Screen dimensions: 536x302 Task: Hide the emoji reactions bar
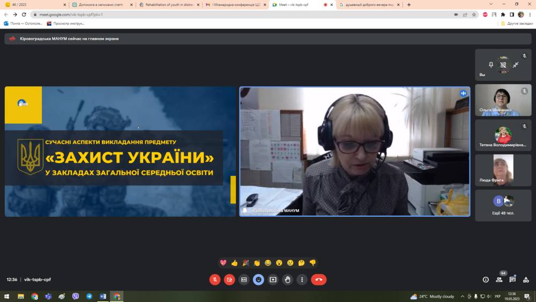click(258, 279)
